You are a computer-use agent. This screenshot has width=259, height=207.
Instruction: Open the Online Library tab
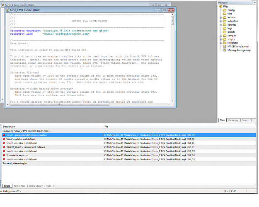tap(36, 186)
